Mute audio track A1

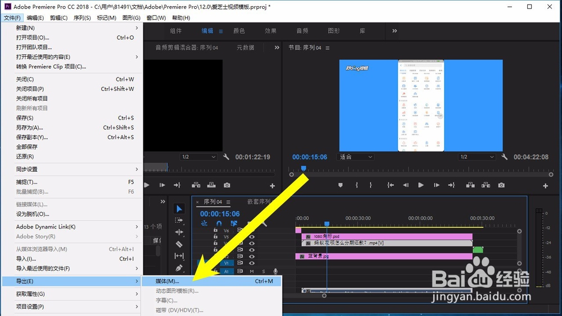click(x=252, y=271)
